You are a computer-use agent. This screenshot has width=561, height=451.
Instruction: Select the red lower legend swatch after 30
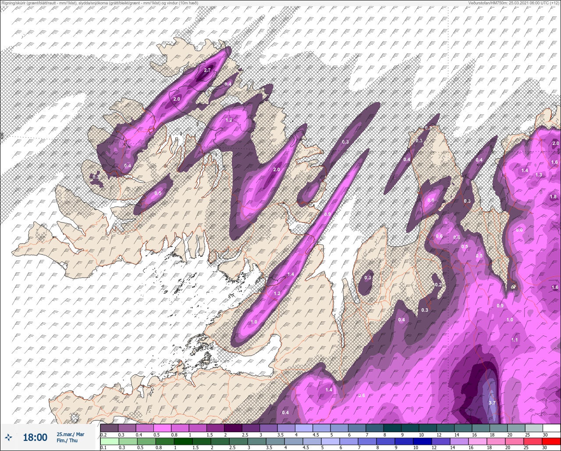tap(551, 441)
